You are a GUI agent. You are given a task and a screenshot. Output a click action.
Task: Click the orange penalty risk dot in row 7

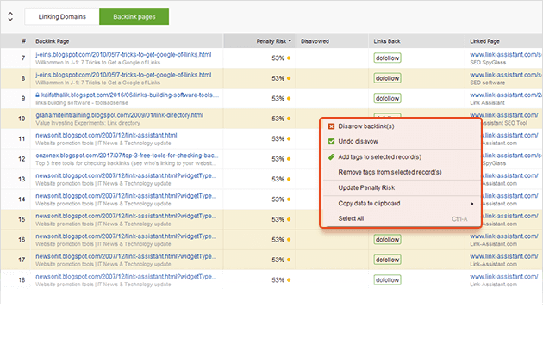click(289, 58)
